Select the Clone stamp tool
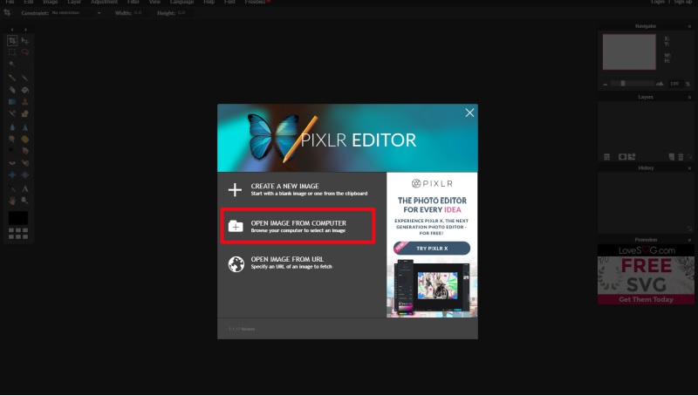The image size is (698, 396). (x=25, y=102)
